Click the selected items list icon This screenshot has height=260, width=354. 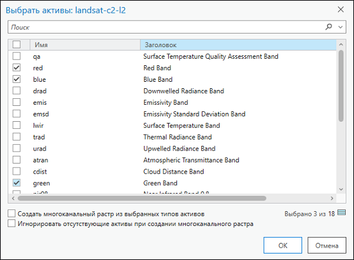(x=342, y=212)
